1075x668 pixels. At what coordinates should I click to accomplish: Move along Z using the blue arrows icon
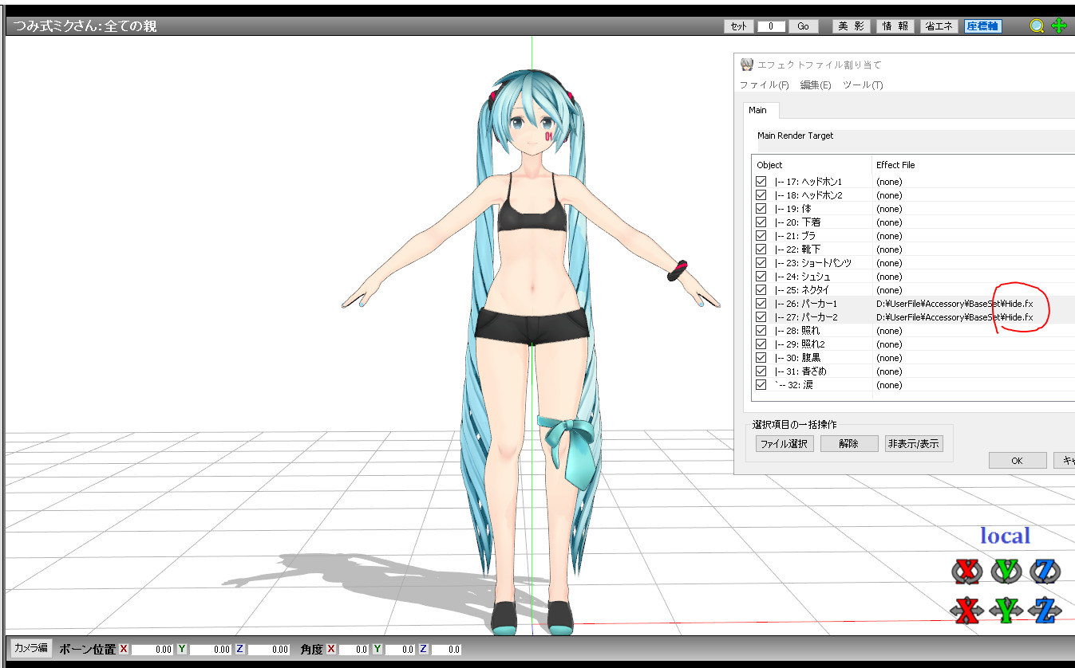[x=1044, y=611]
